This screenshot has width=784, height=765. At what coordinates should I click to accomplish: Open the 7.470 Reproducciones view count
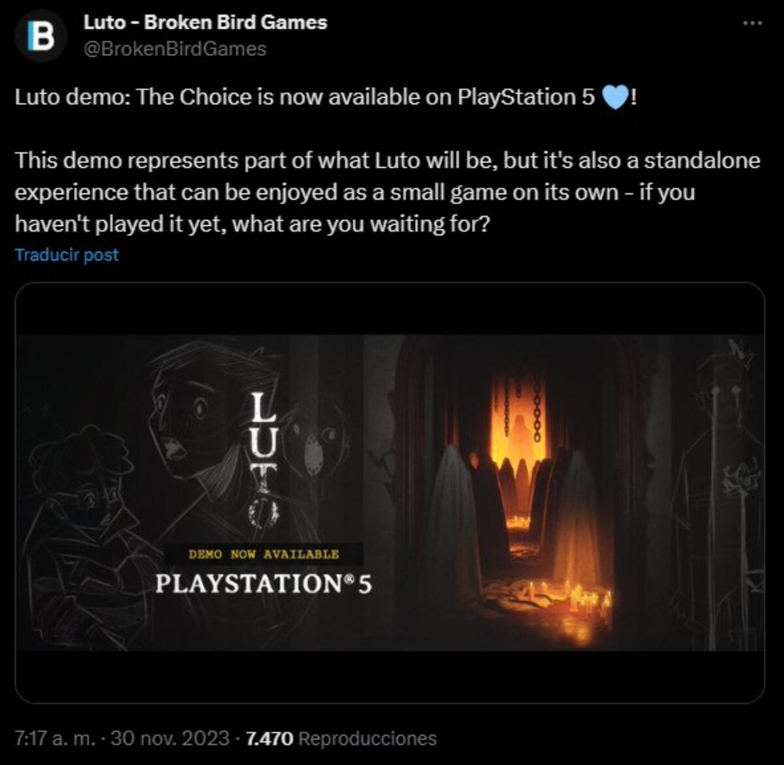(x=340, y=739)
